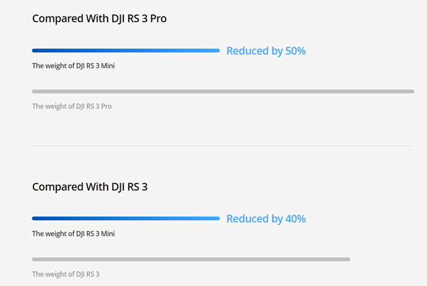
Task: Click the "Compared With DJI RS 3 Pro" heading
Action: point(99,19)
